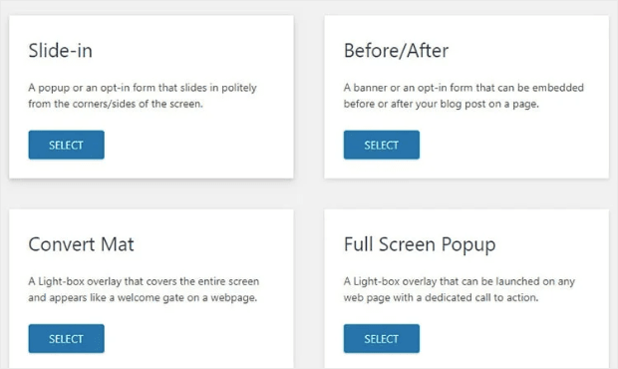Viewport: 618px width, 369px height.
Task: Click SELECT under Convert Mat
Action: (x=66, y=339)
